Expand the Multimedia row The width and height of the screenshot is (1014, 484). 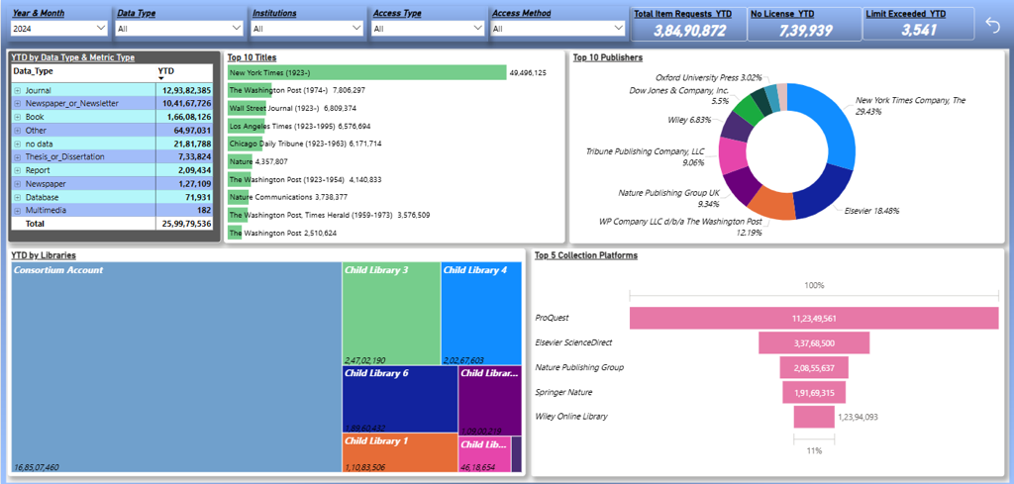[18, 211]
